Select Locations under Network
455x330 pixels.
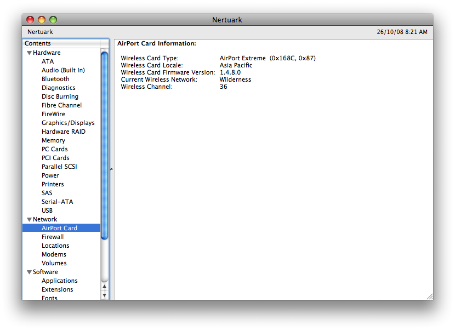tap(55, 246)
